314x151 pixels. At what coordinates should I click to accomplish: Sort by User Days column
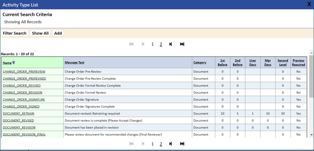click(x=253, y=63)
